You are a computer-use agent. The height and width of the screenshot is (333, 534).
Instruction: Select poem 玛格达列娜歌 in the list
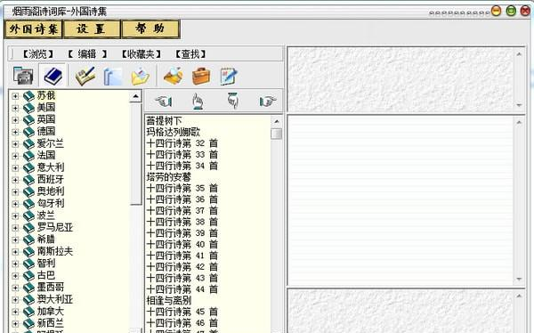[x=174, y=132]
